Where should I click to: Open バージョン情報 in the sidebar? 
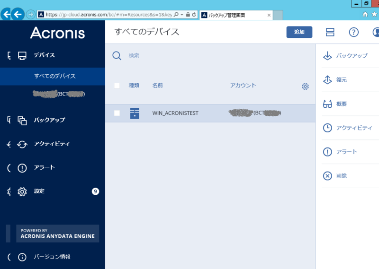tap(52, 257)
